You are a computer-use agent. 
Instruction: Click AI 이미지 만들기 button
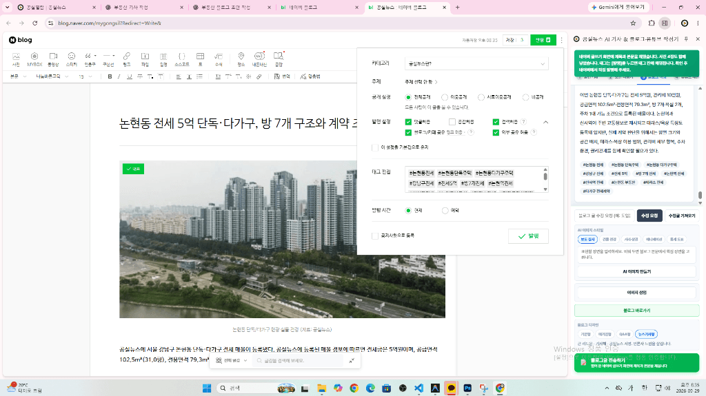[x=636, y=272]
